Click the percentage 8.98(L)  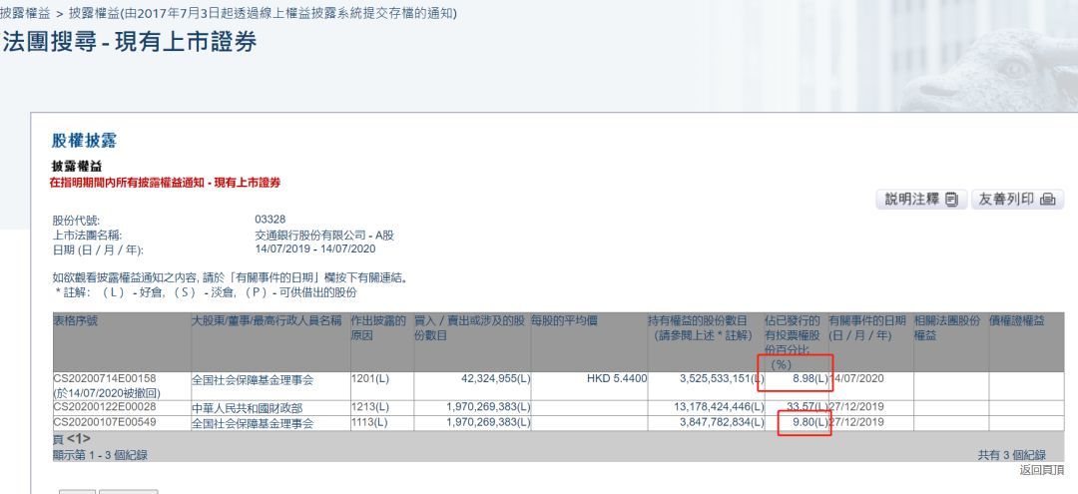[x=809, y=378]
